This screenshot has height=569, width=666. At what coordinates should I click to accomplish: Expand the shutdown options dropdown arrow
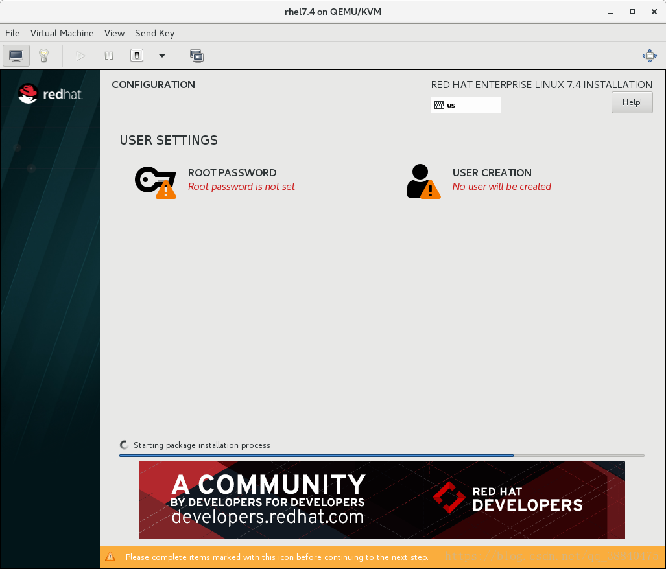[x=162, y=56]
